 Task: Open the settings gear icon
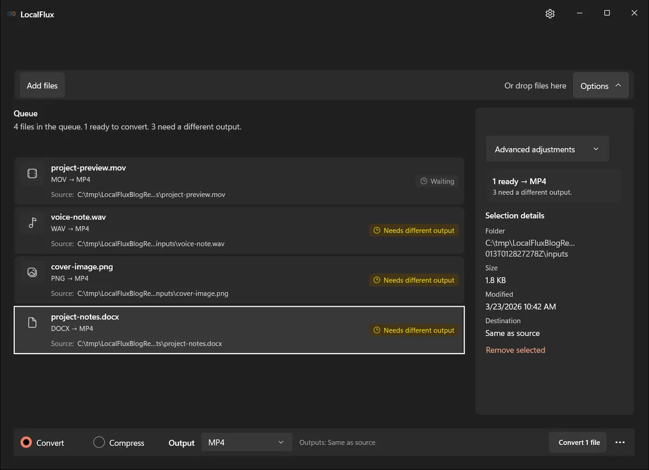click(x=550, y=14)
